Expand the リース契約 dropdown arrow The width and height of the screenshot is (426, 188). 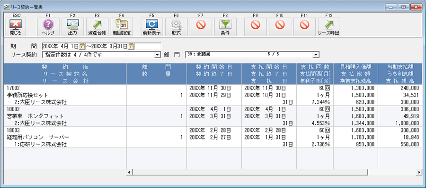pos(157,55)
